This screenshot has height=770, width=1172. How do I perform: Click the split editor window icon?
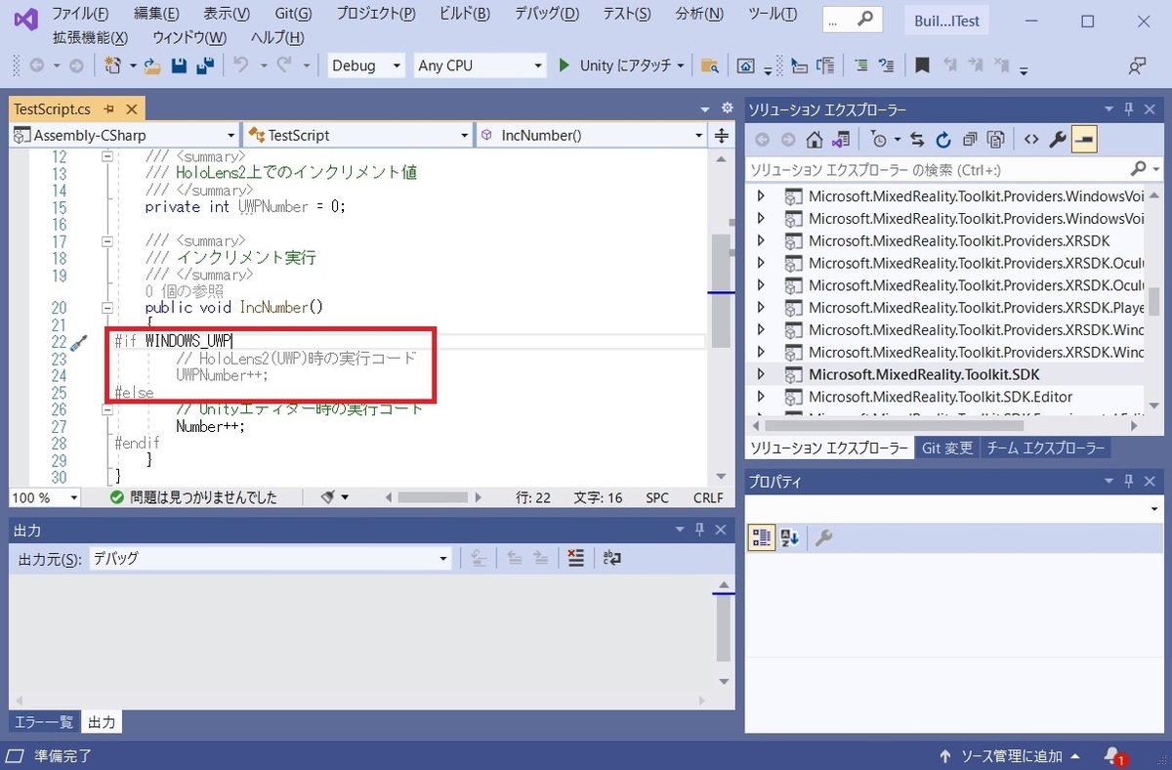pyautogui.click(x=722, y=135)
